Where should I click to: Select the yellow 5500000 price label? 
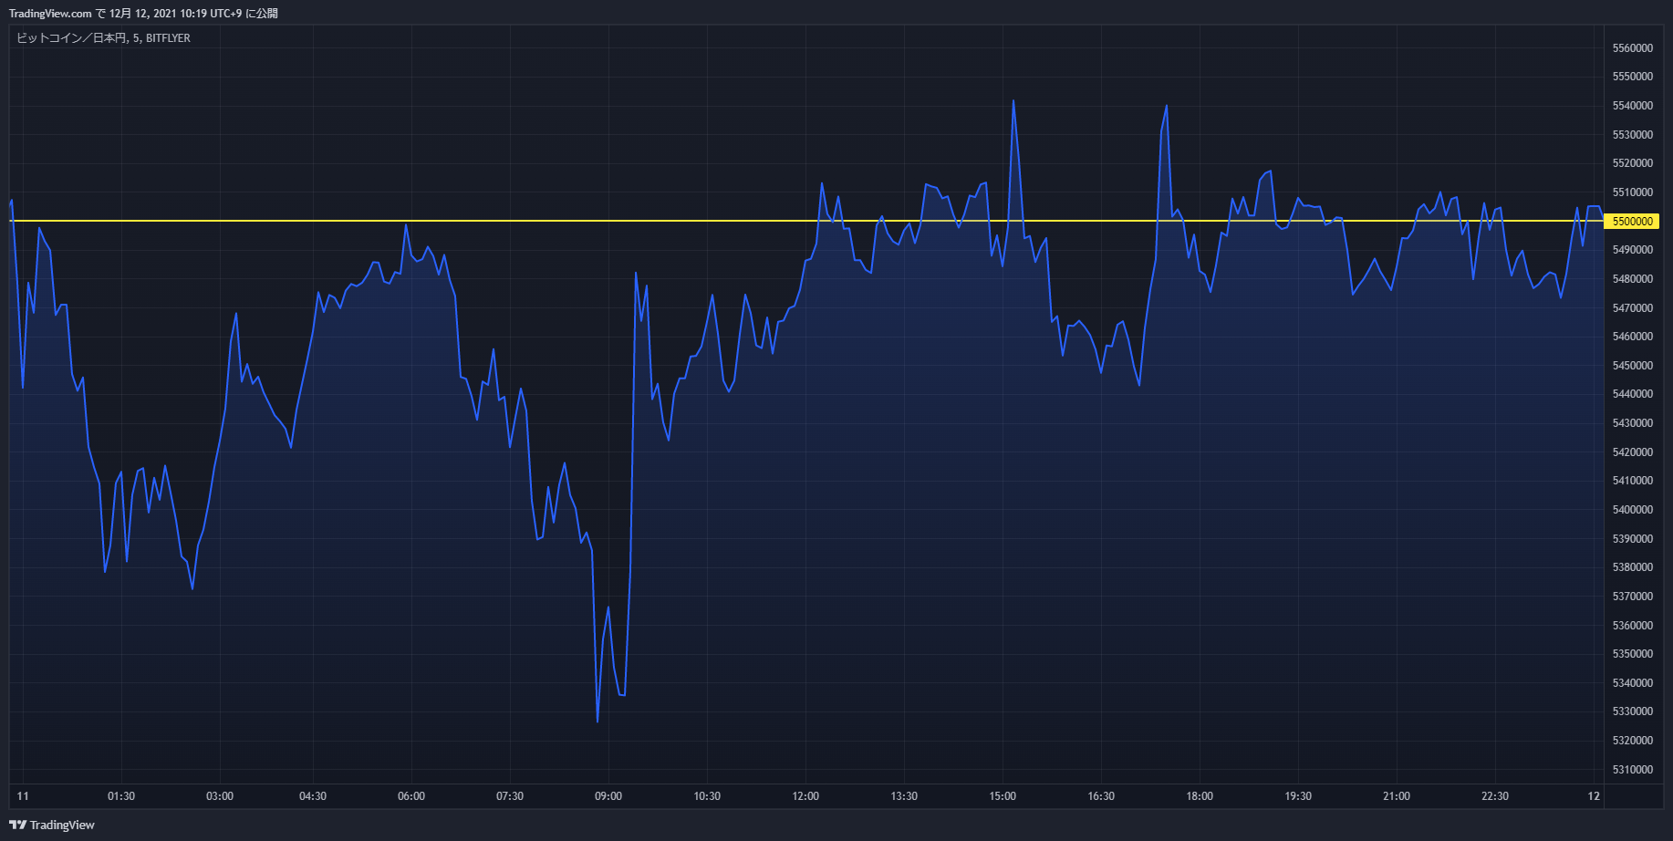coord(1632,221)
